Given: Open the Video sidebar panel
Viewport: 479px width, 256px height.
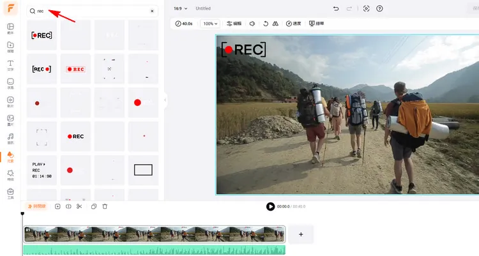Looking at the screenshot, I should click(10, 102).
